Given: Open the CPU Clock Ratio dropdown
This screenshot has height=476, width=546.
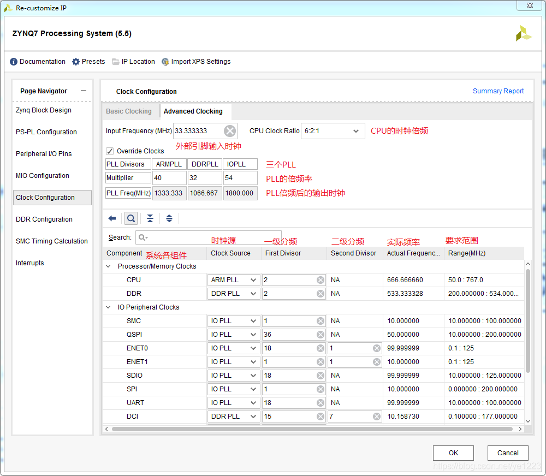Looking at the screenshot, I should click(333, 131).
